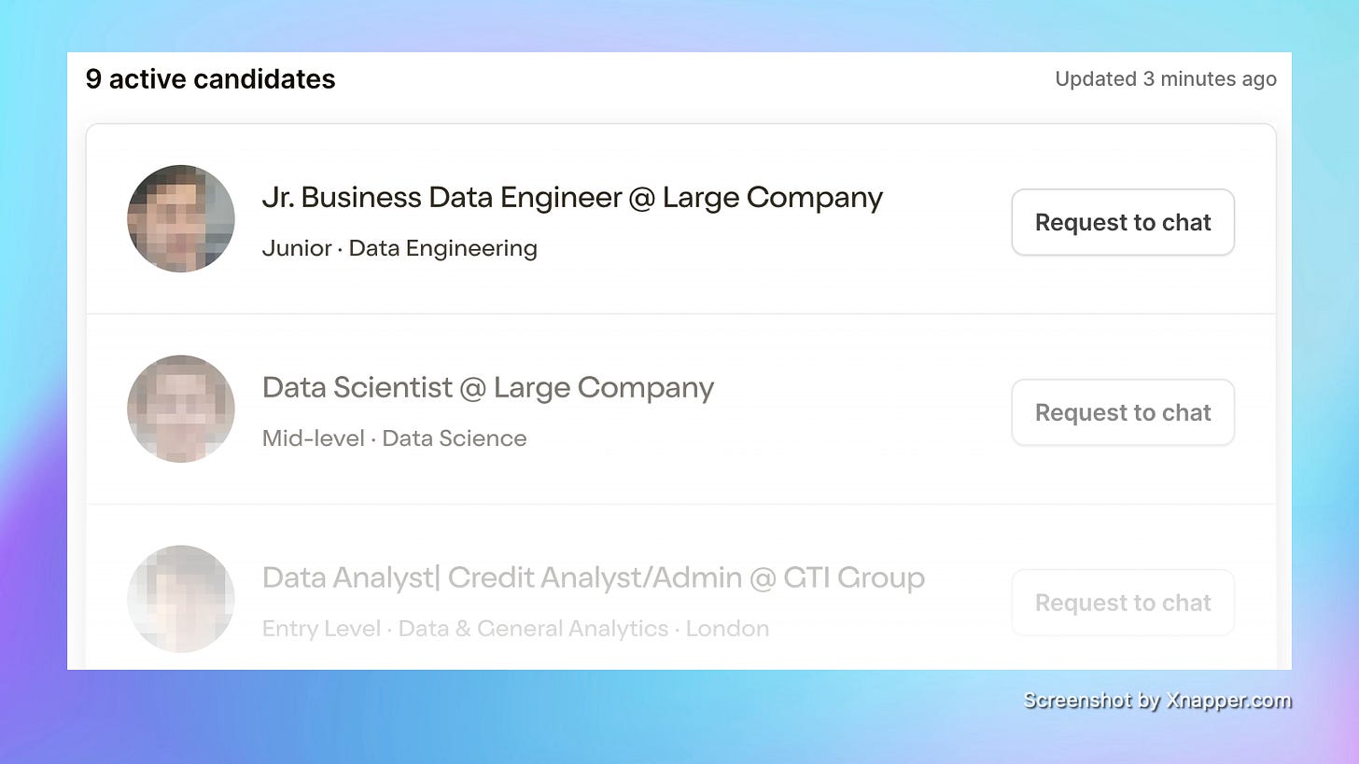Open the Data Scientist @ Large Company title
The image size is (1359, 764).
tap(488, 388)
